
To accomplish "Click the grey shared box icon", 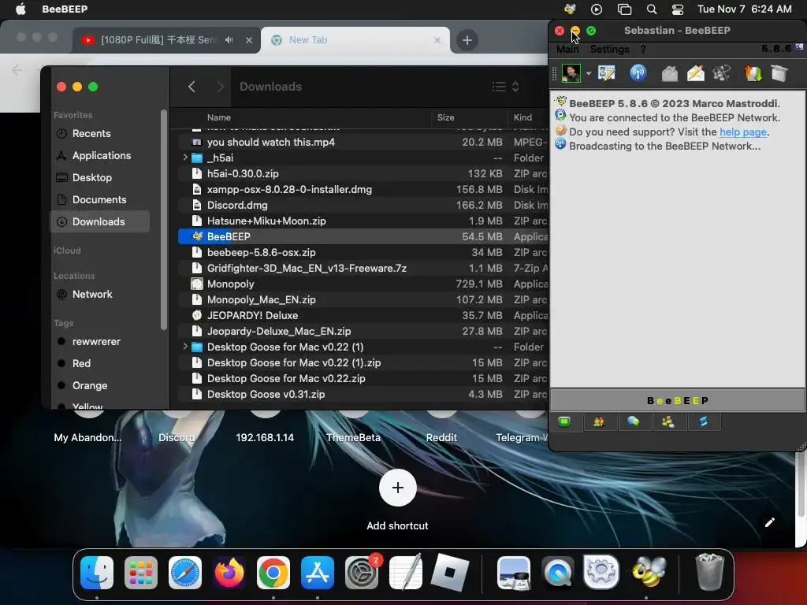I will pos(779,73).
